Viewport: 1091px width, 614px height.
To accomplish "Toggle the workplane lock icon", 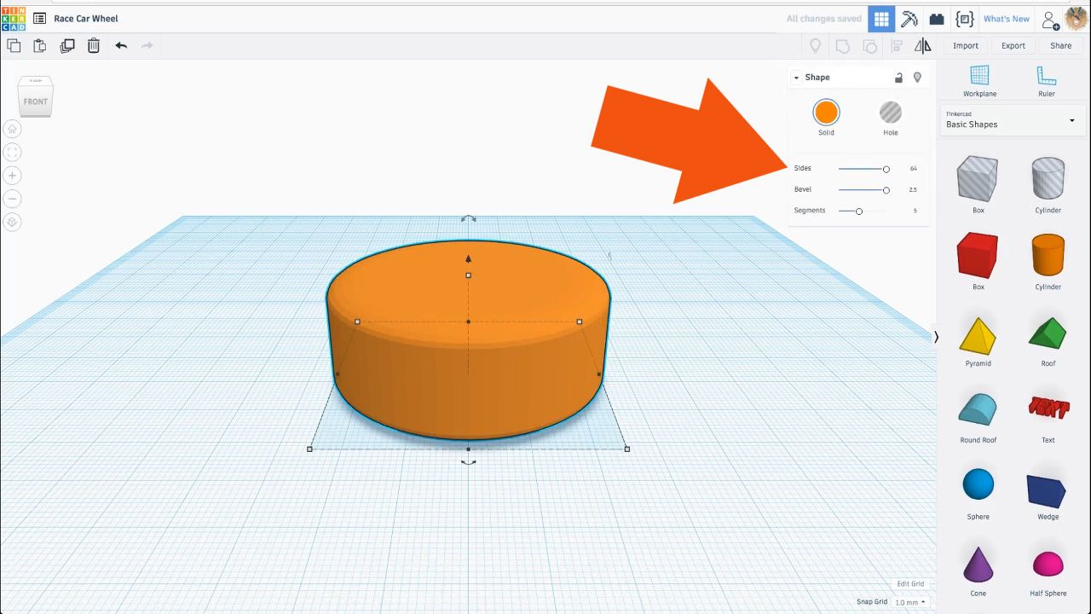I will pos(898,77).
